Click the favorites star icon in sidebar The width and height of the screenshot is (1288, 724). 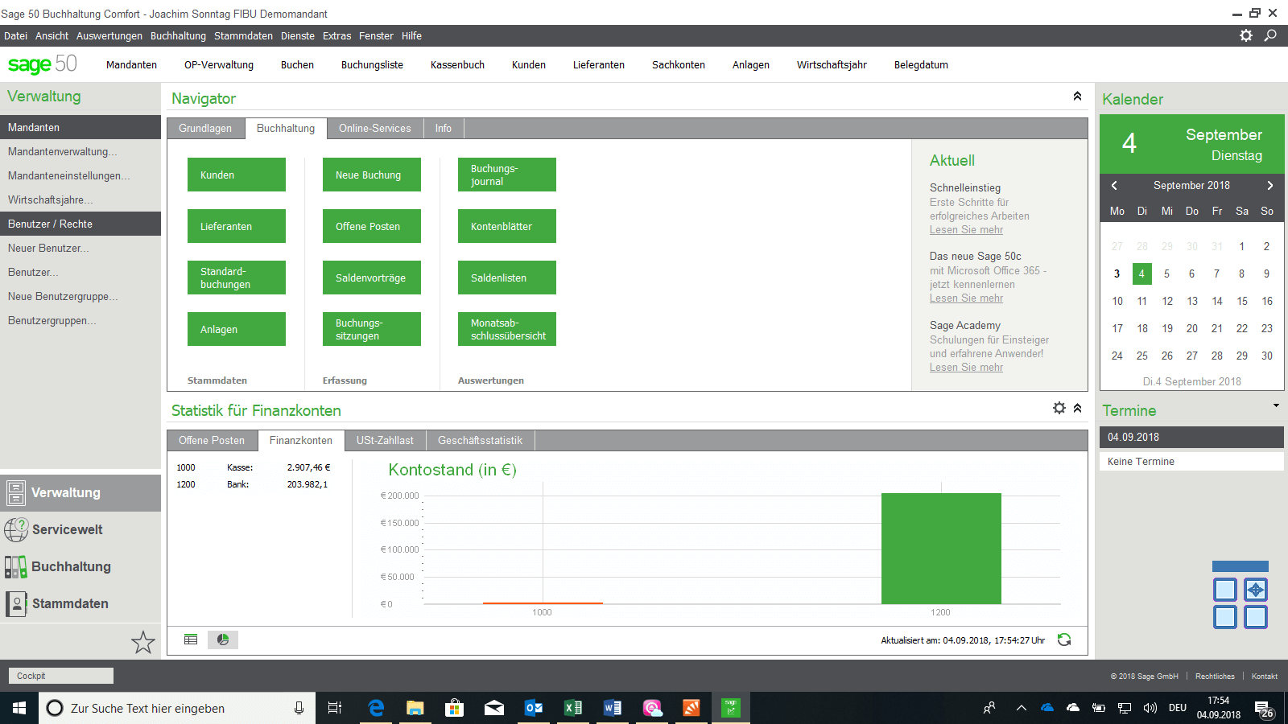142,642
